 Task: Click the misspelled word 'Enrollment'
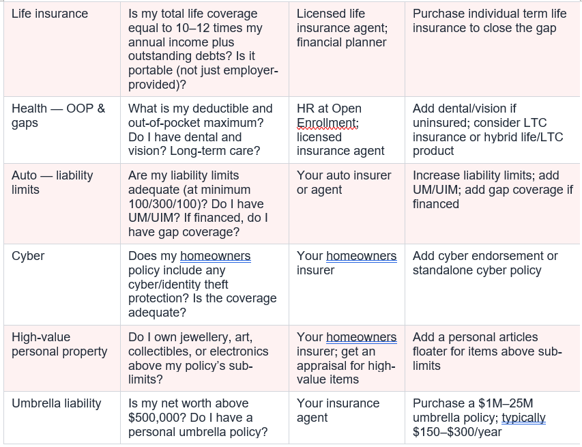pos(327,123)
